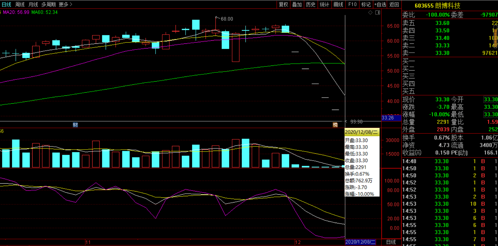Screen dimensions: 498x246
Task: Click the diamond marker icon above the chart
Action: tap(370, 13)
